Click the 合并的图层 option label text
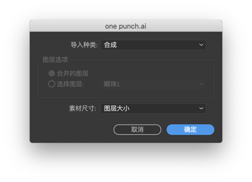 [x=73, y=73]
